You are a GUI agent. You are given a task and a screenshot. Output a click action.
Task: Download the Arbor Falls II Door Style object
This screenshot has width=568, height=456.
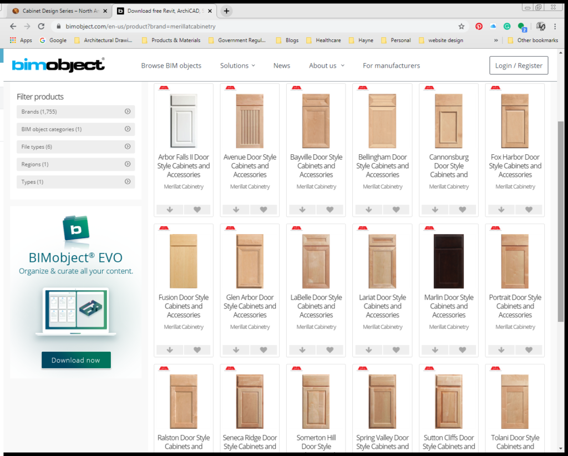(170, 209)
